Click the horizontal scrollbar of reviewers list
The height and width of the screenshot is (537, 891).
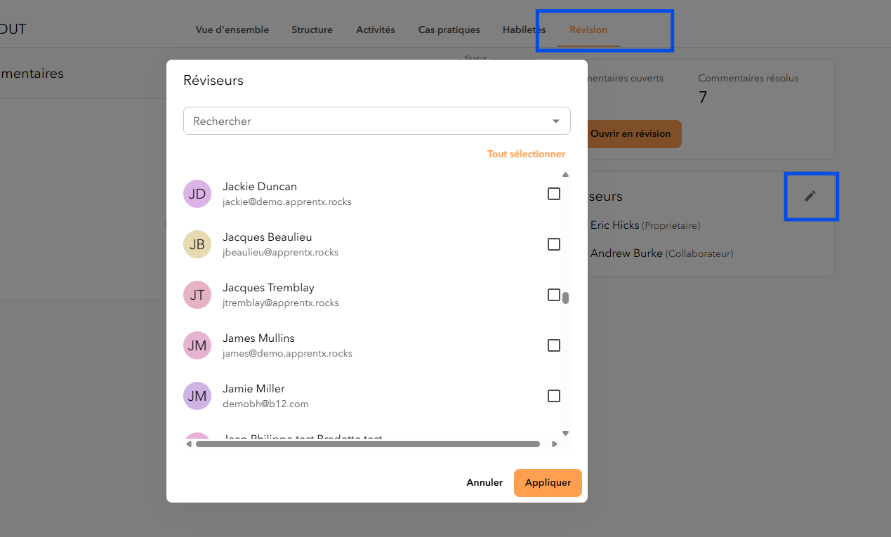point(368,444)
